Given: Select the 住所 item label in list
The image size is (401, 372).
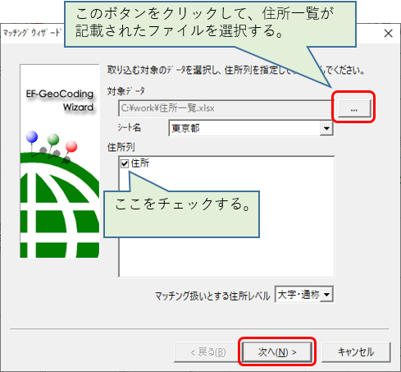Looking at the screenshot, I should click(140, 163).
